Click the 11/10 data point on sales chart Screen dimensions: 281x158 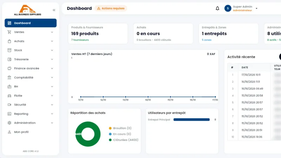click(81, 97)
